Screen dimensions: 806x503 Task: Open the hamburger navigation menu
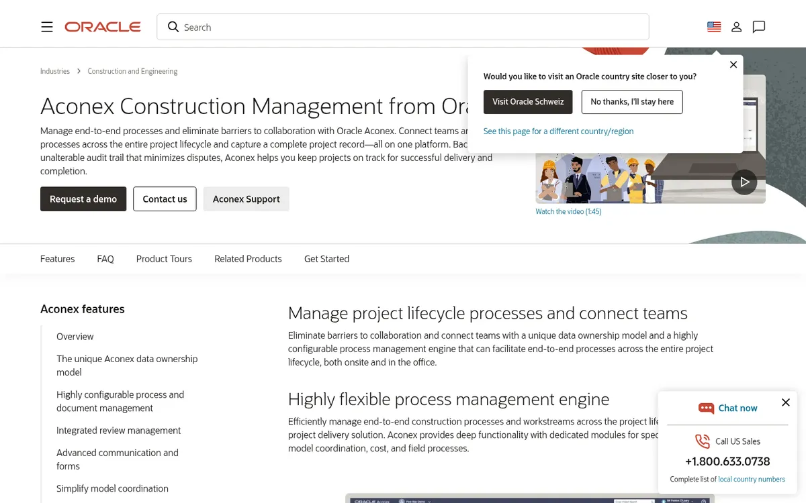point(47,27)
